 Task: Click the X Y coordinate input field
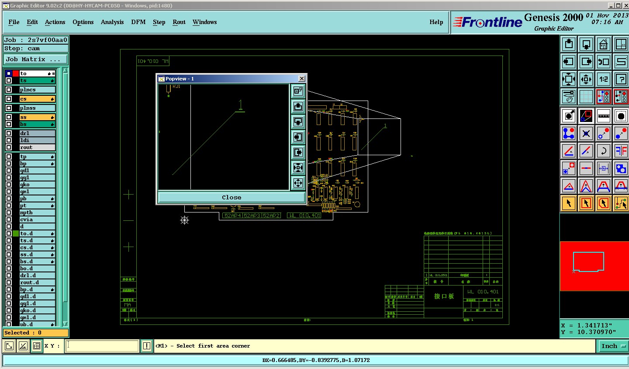pos(102,346)
